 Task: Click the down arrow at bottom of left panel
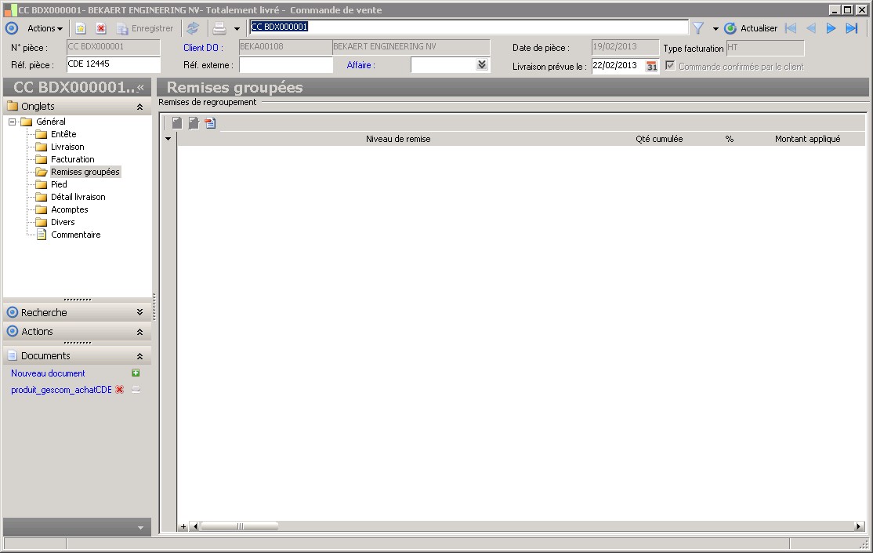tap(140, 527)
